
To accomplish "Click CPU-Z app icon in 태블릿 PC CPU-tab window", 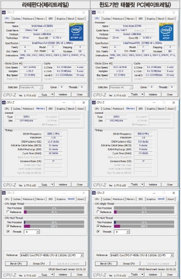I will (94, 13).
